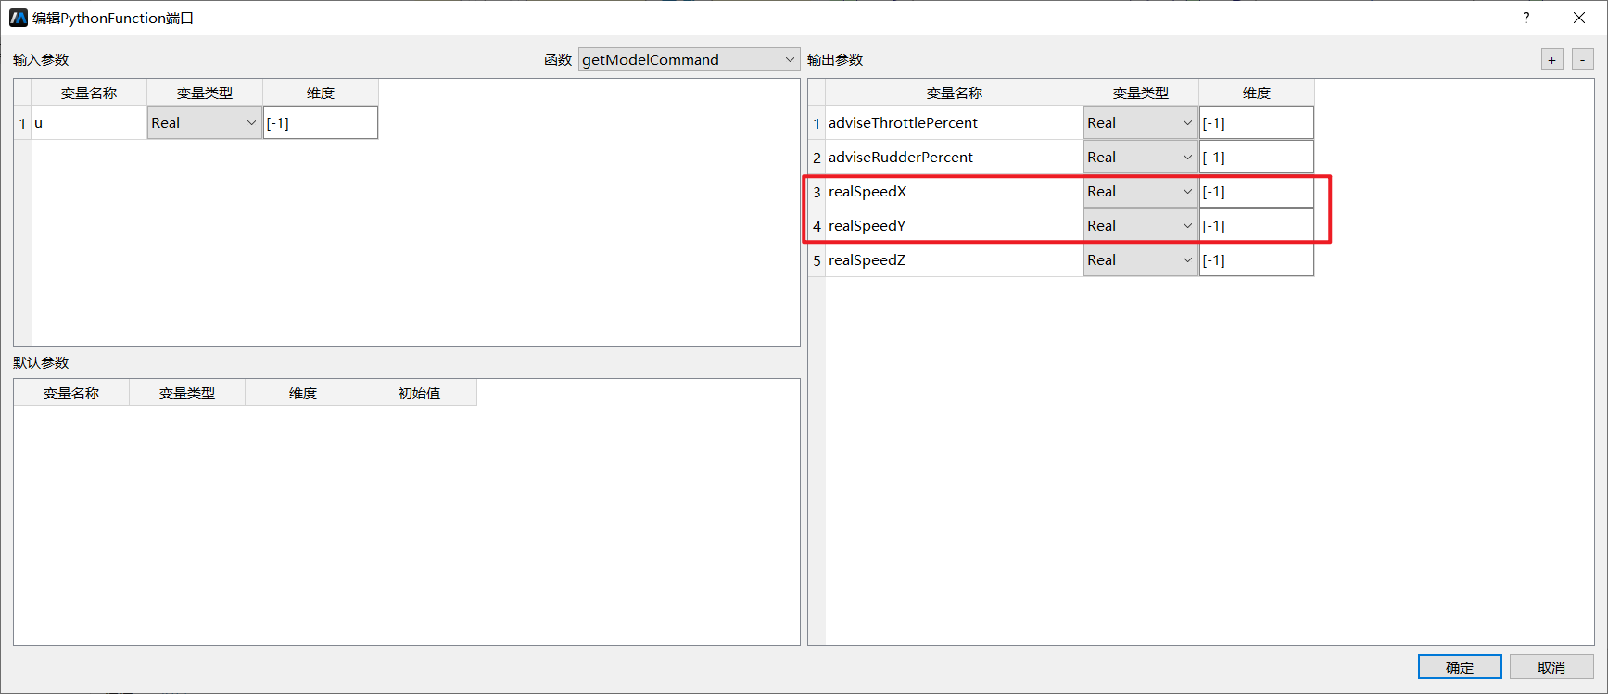This screenshot has height=694, width=1608.
Task: Open type dropdown for adviseRudderPercent
Action: (1141, 157)
